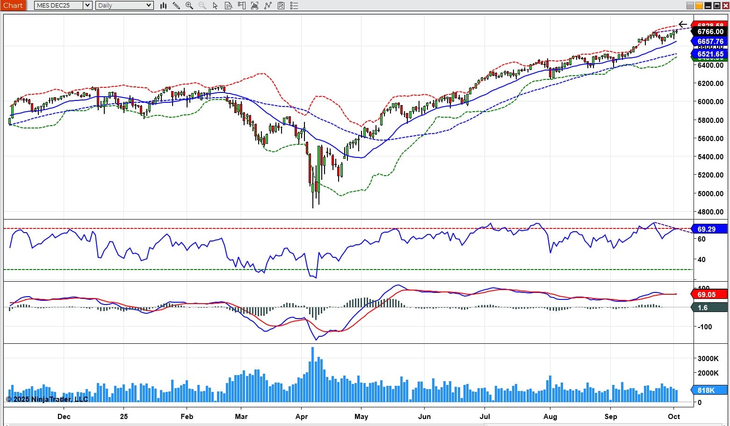Click the red Chart menu label
The width and height of the screenshot is (730, 426).
13,5
